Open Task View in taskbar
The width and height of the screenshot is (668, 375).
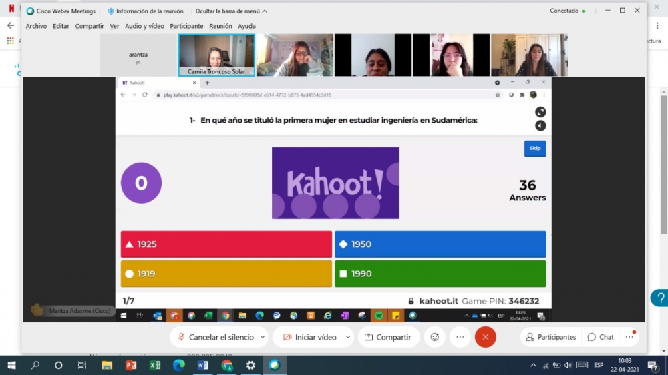pos(81,365)
